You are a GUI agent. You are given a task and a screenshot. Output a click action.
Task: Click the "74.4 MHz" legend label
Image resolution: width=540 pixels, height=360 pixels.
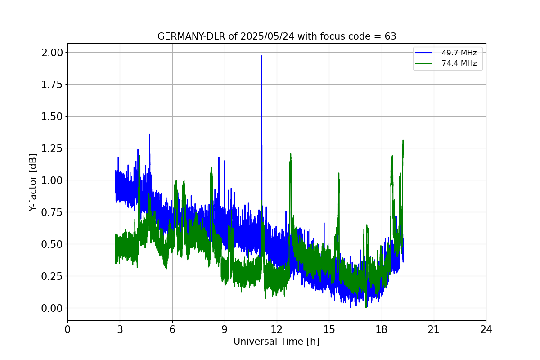tap(459, 63)
